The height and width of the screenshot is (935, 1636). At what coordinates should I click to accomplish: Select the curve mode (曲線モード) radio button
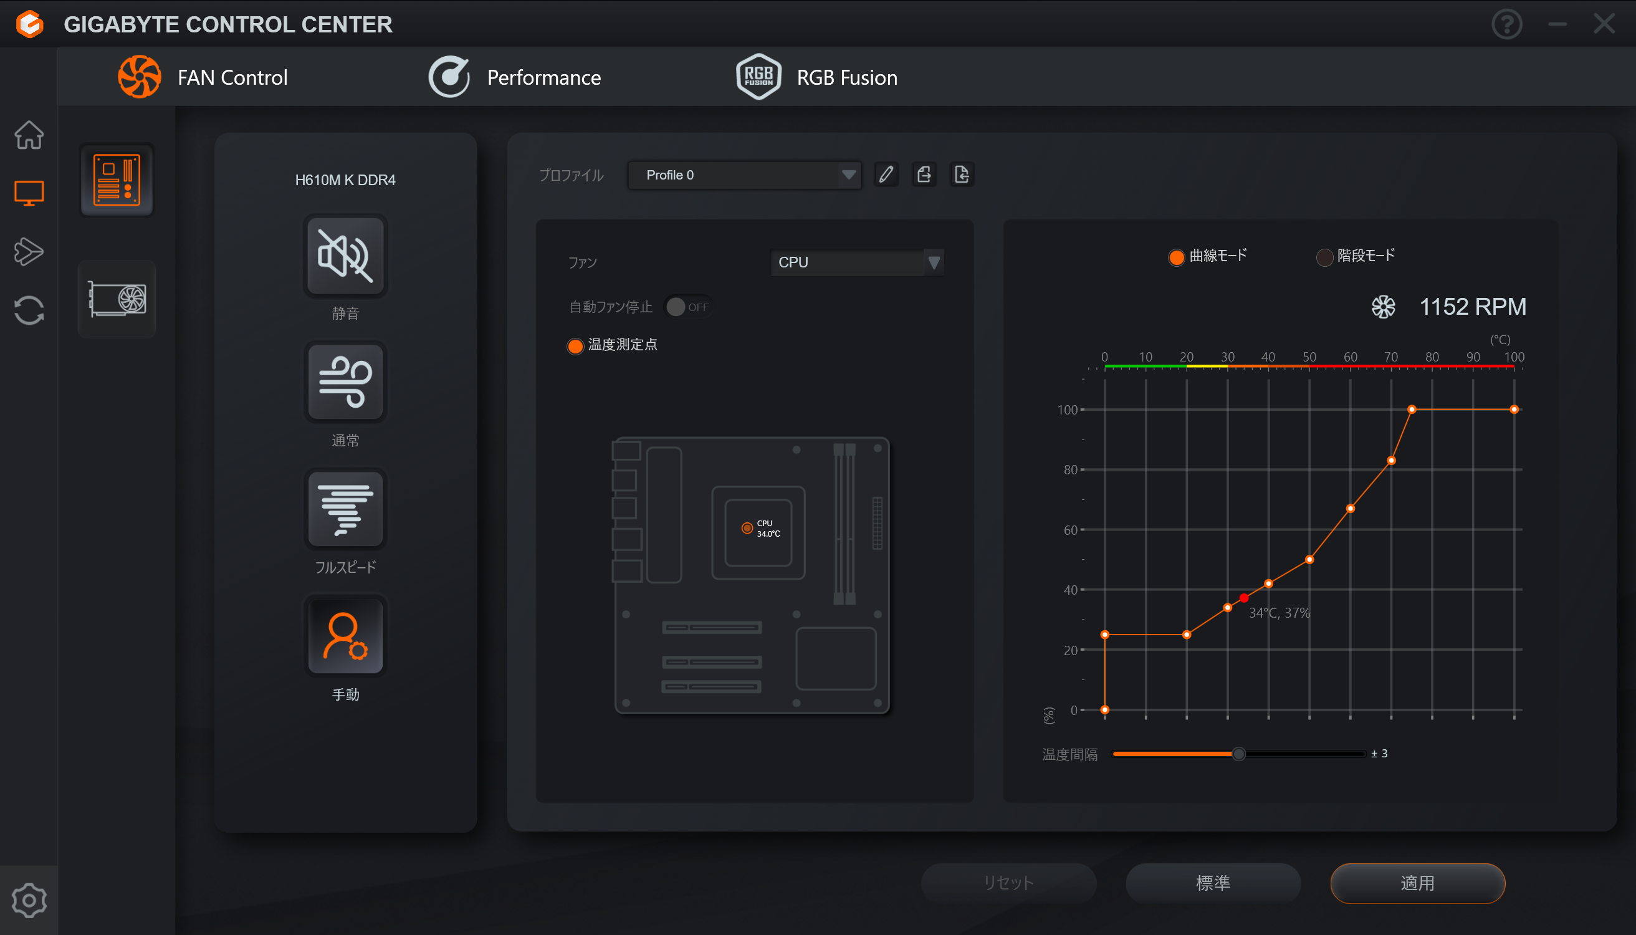[1175, 257]
